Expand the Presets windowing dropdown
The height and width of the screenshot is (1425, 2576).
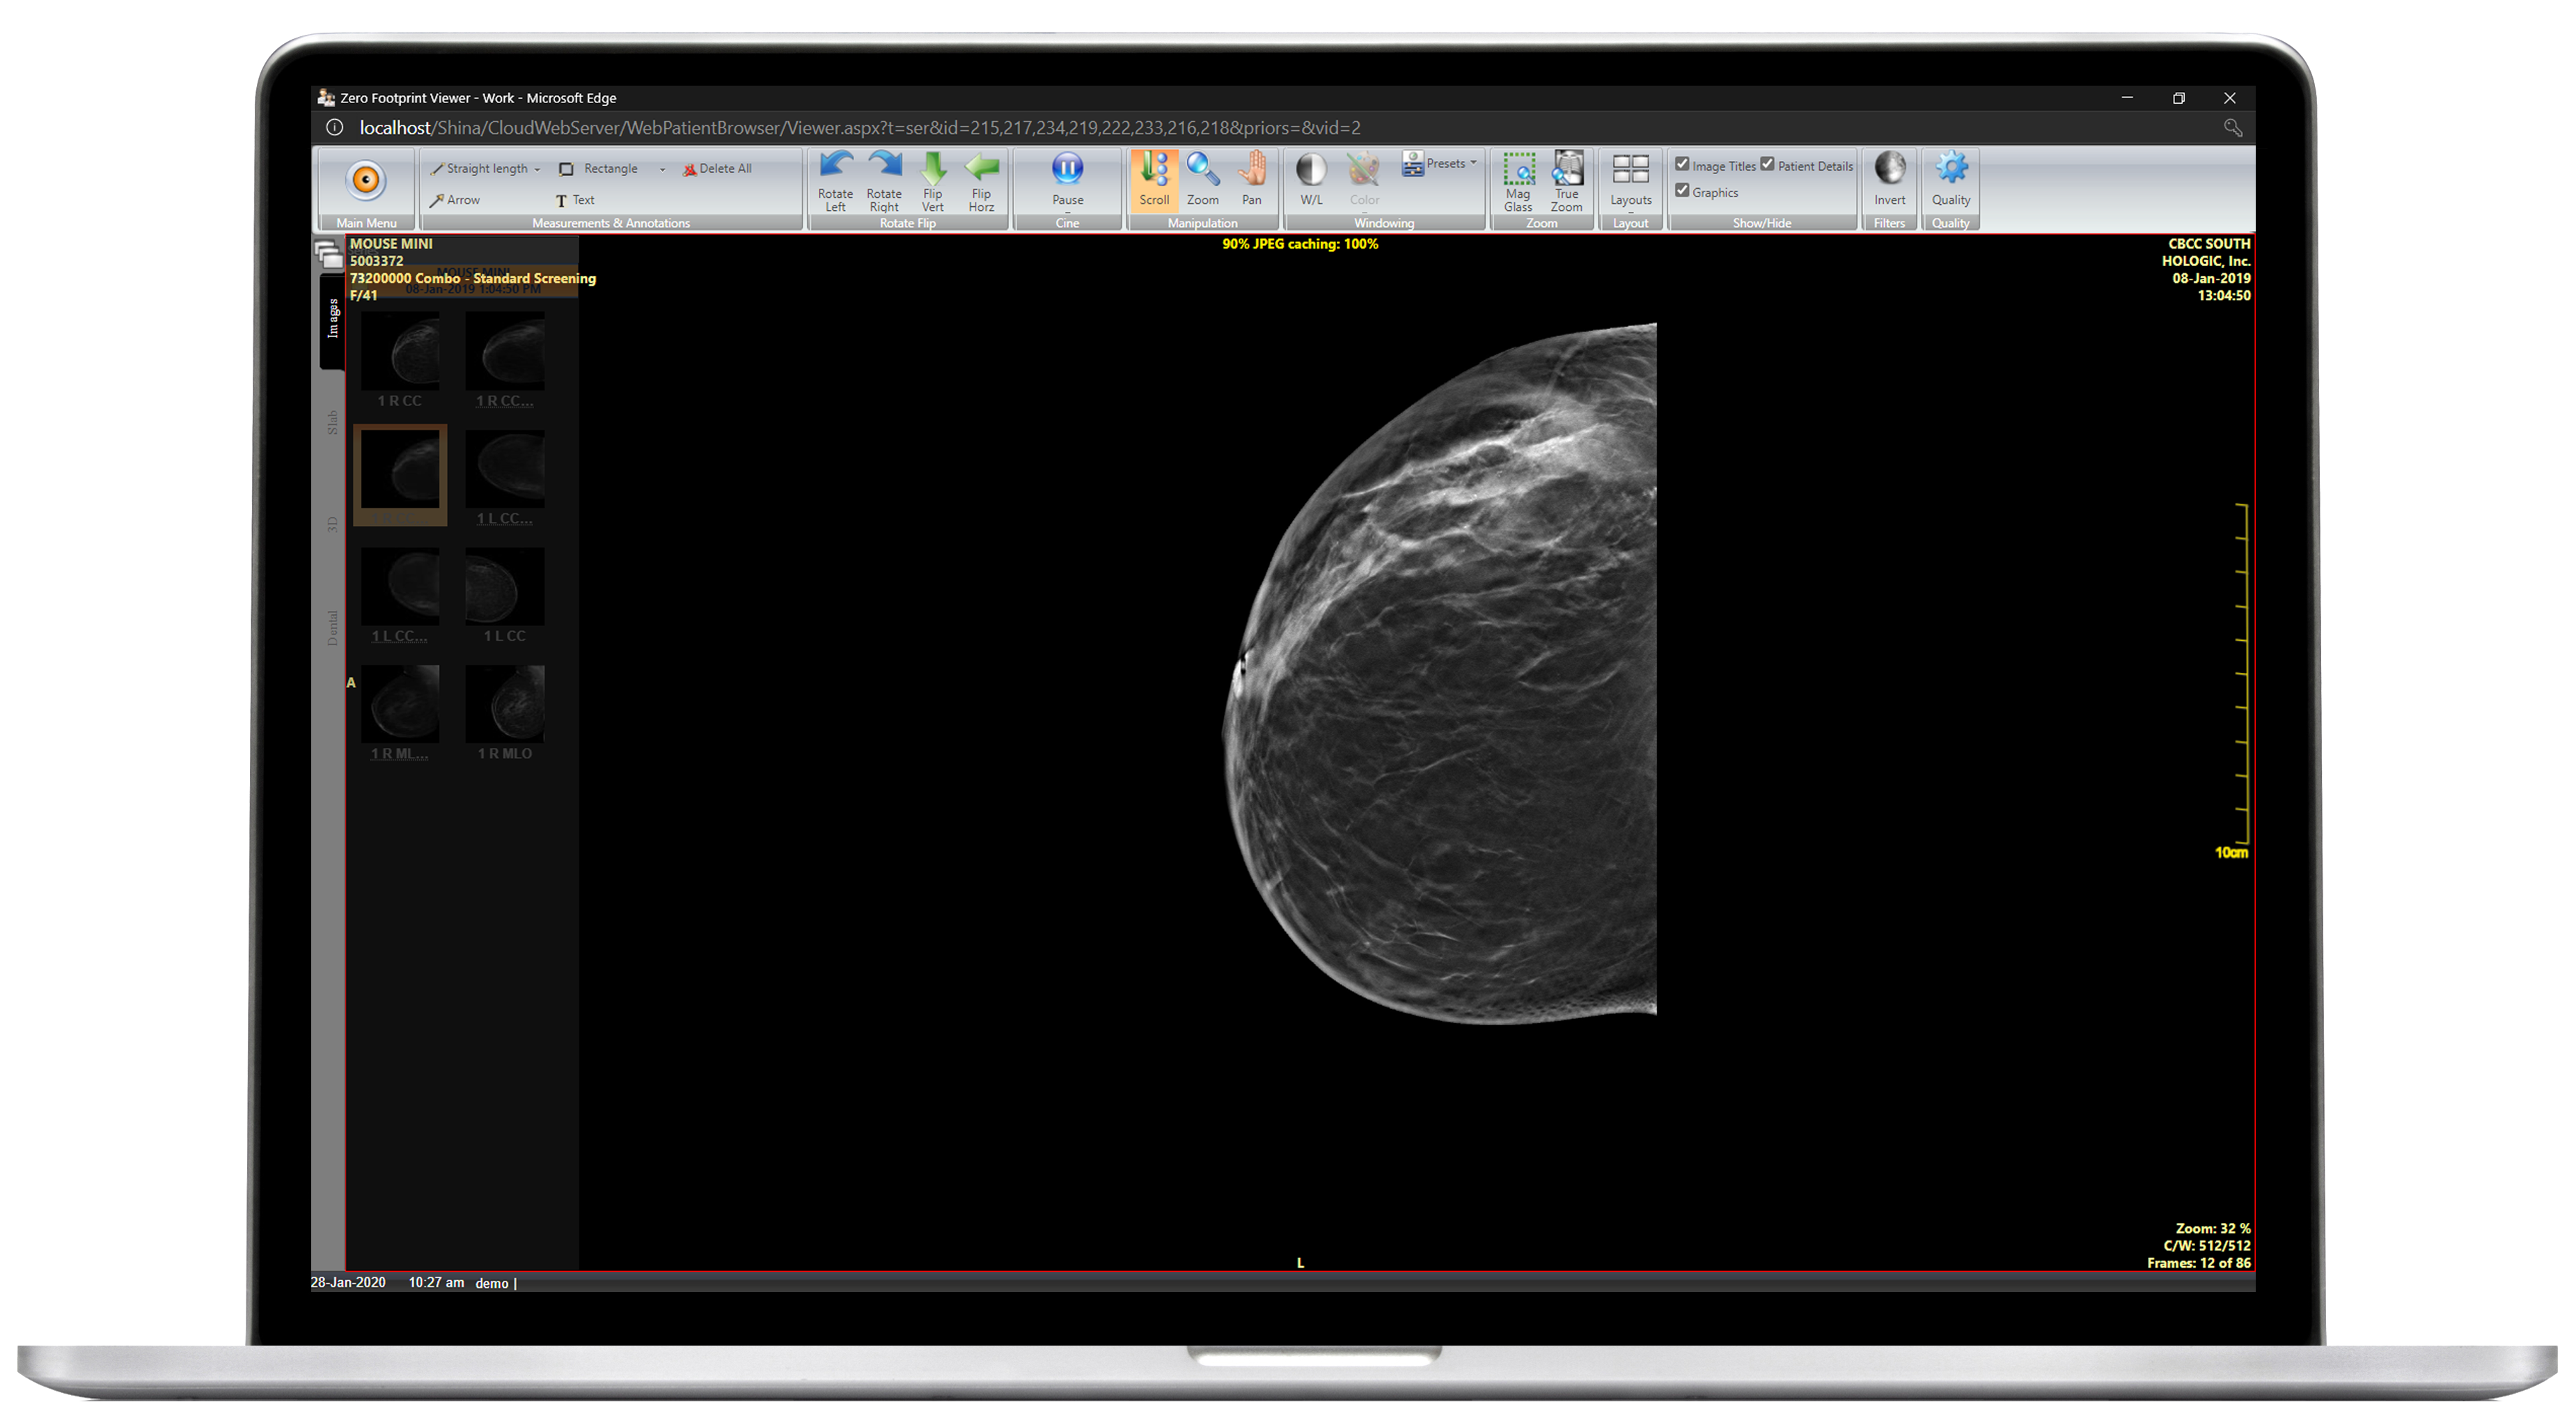click(1473, 163)
